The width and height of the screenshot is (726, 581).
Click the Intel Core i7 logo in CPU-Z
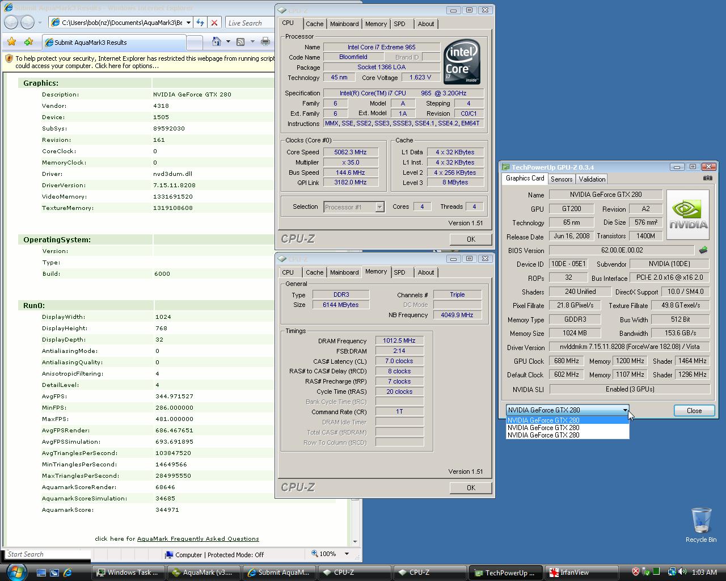click(x=462, y=61)
